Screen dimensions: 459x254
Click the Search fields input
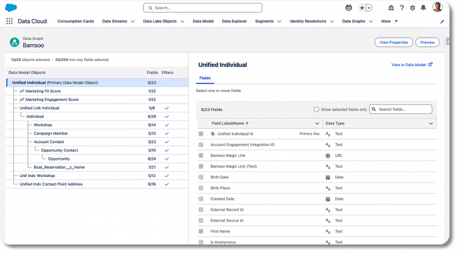pyautogui.click(x=400, y=109)
